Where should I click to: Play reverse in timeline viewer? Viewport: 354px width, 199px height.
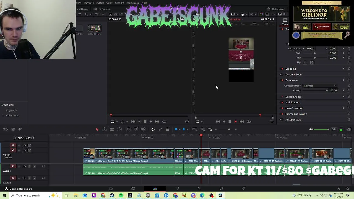coord(224,122)
